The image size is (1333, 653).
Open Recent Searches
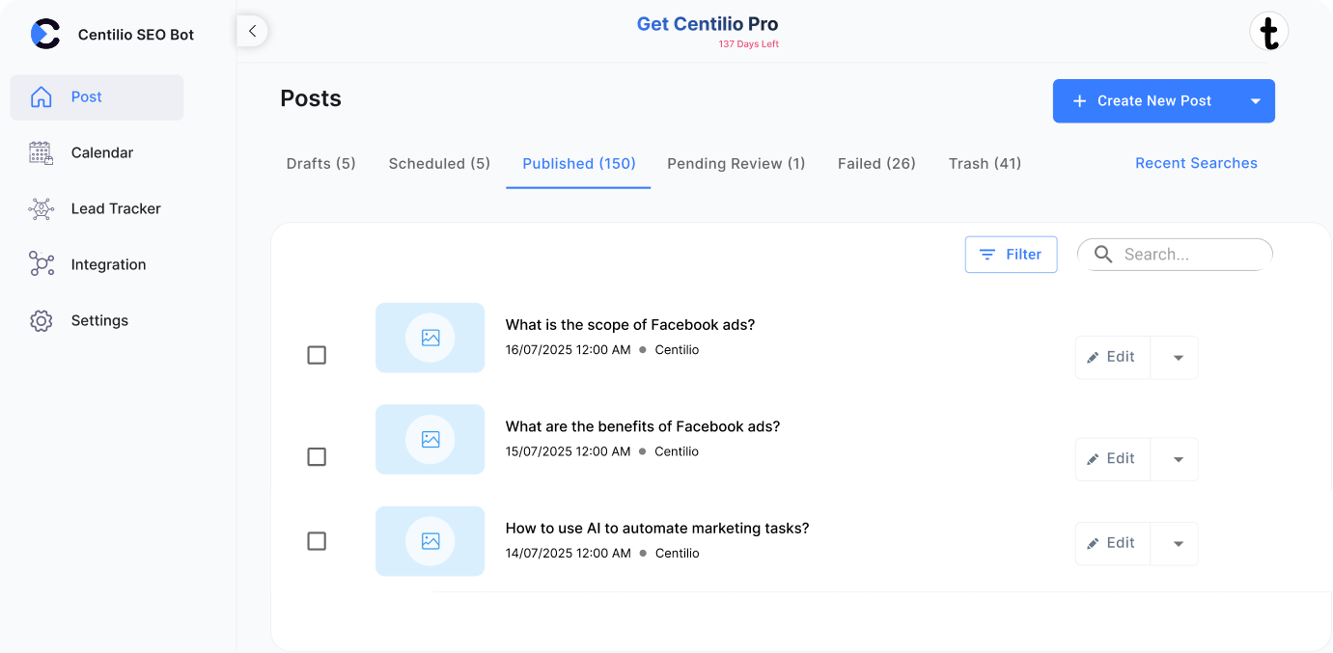[1196, 163]
